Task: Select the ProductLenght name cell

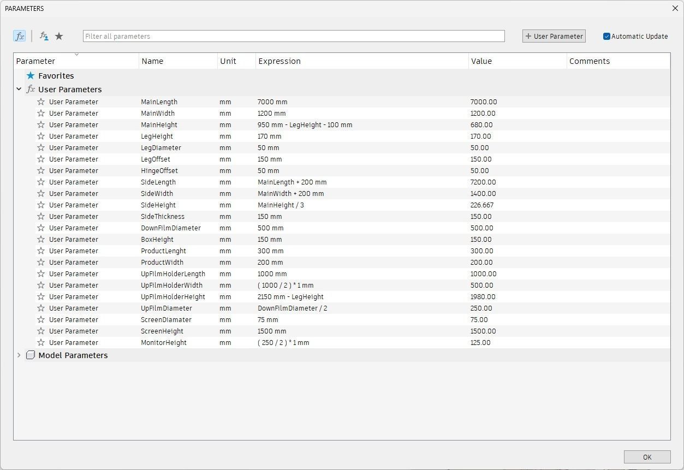Action: pos(163,251)
